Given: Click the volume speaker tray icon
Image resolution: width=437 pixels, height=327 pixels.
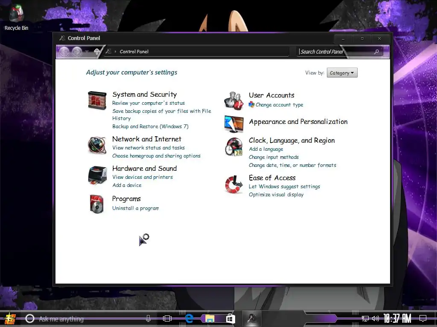Looking at the screenshot, I should [x=376, y=318].
